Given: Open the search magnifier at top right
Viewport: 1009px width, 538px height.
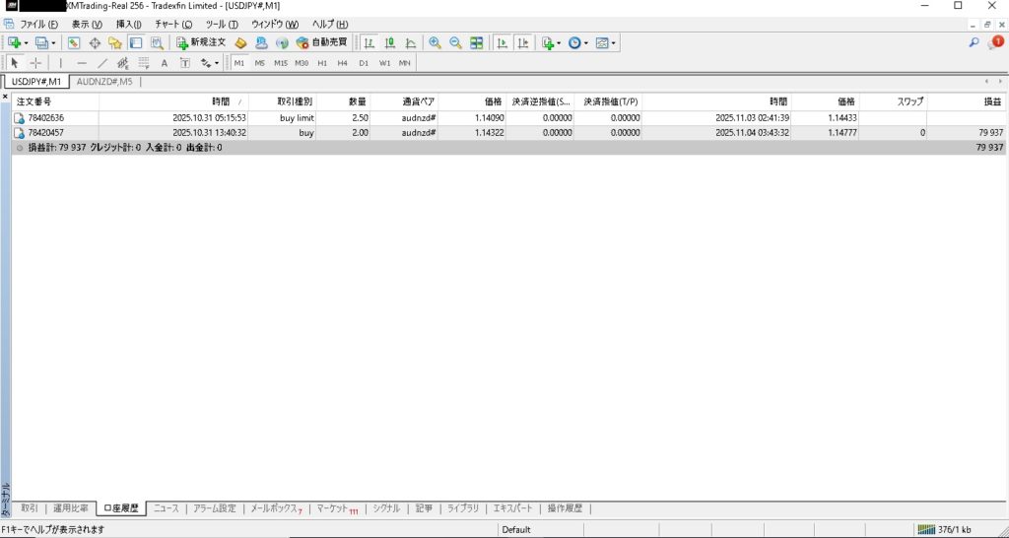Looking at the screenshot, I should click(x=975, y=42).
